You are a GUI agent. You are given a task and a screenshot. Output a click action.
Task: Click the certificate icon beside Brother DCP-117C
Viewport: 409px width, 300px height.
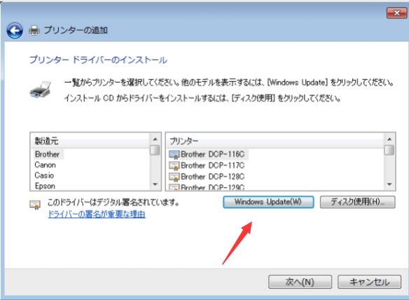174,166
